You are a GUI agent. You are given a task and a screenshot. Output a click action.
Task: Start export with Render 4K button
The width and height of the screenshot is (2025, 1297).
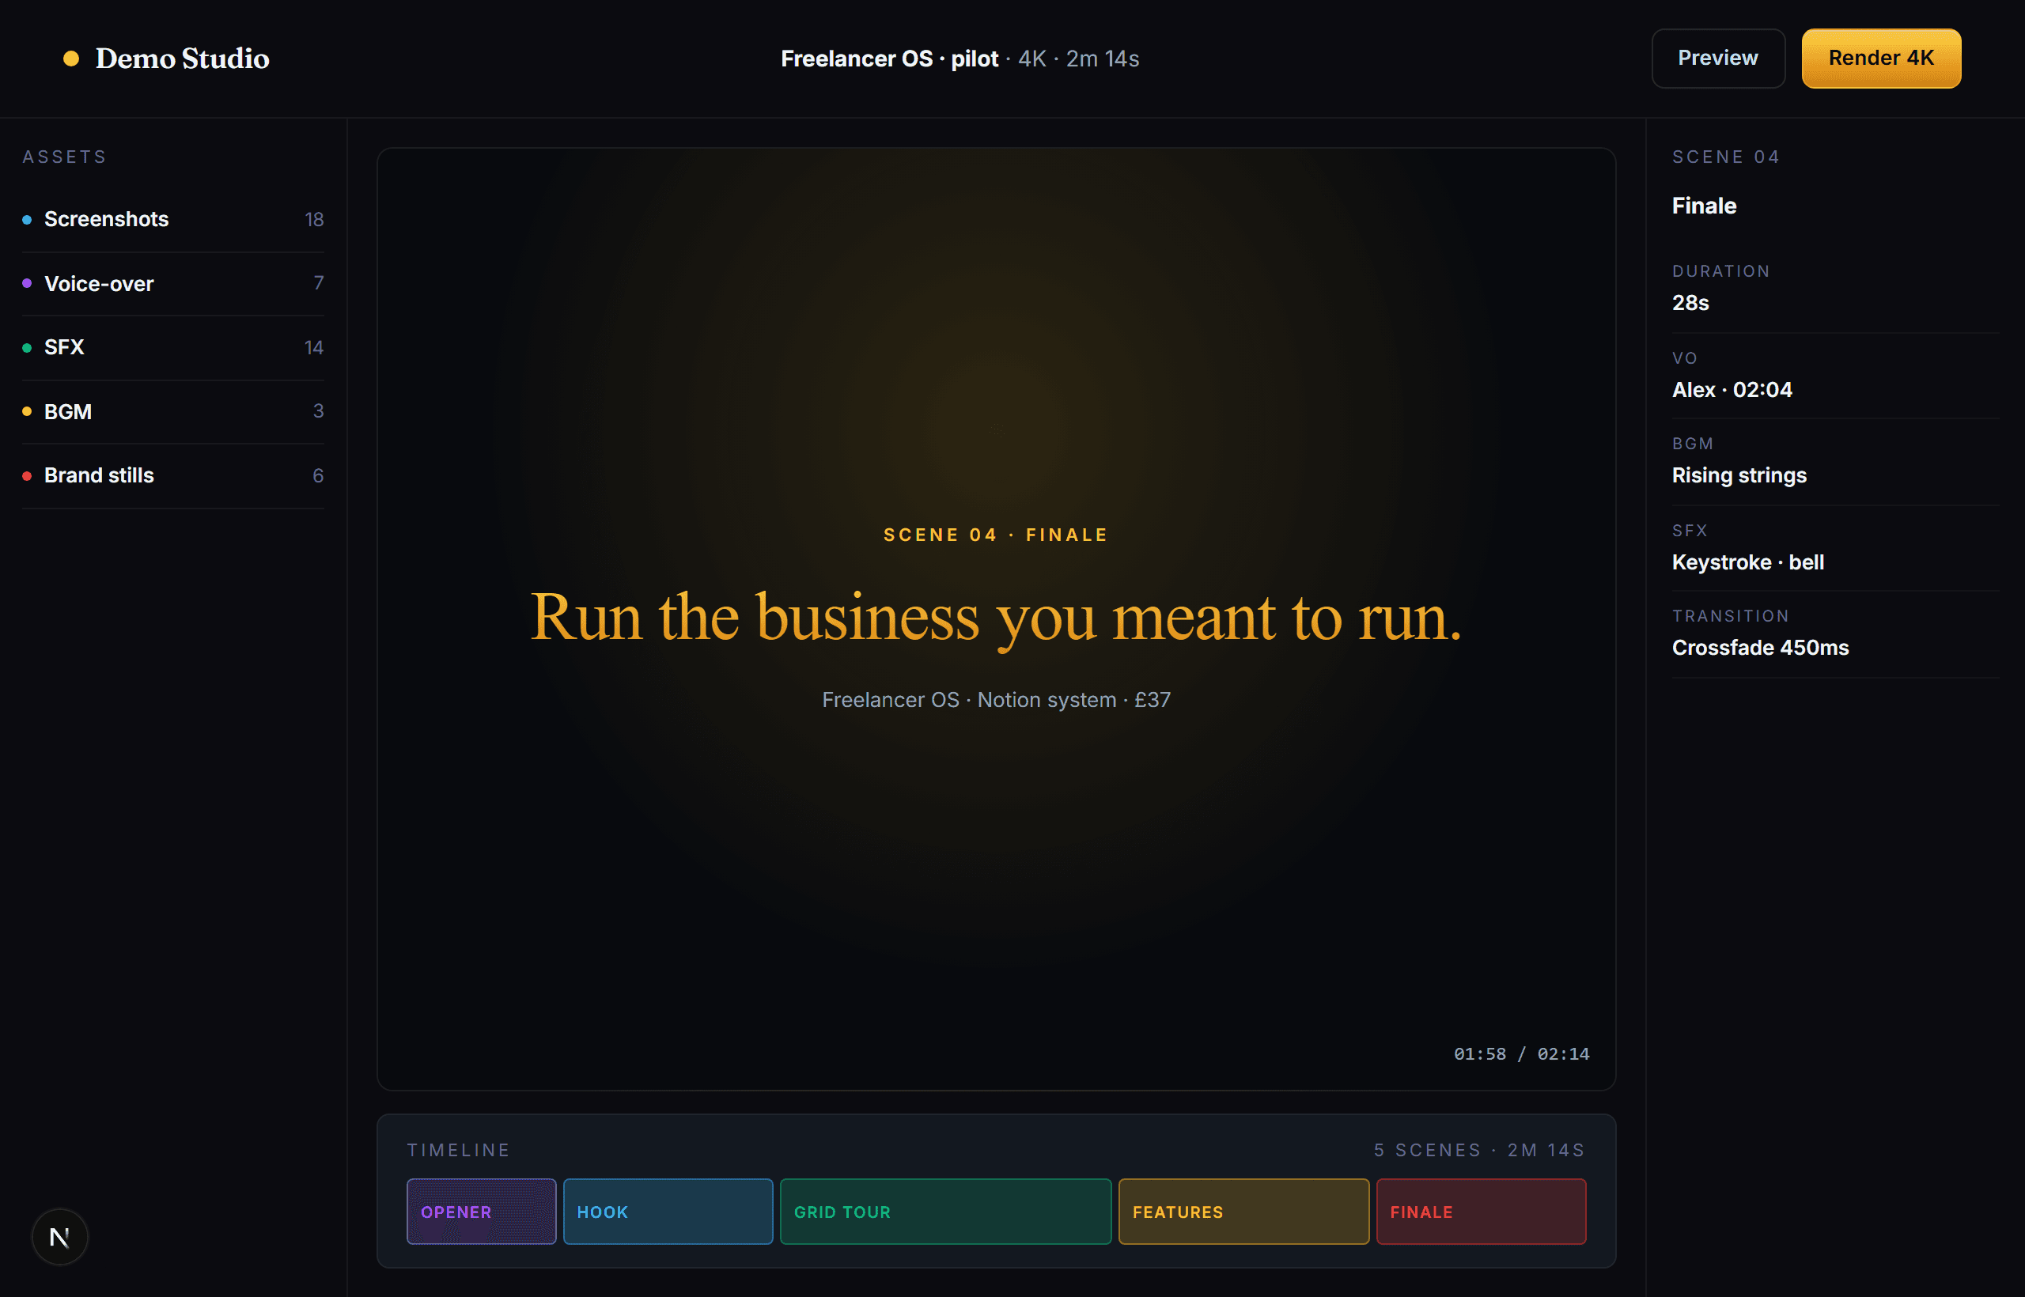click(1880, 58)
